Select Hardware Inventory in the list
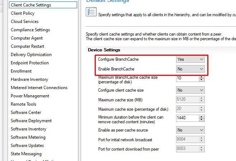This screenshot has height=161, width=236. pos(29,79)
